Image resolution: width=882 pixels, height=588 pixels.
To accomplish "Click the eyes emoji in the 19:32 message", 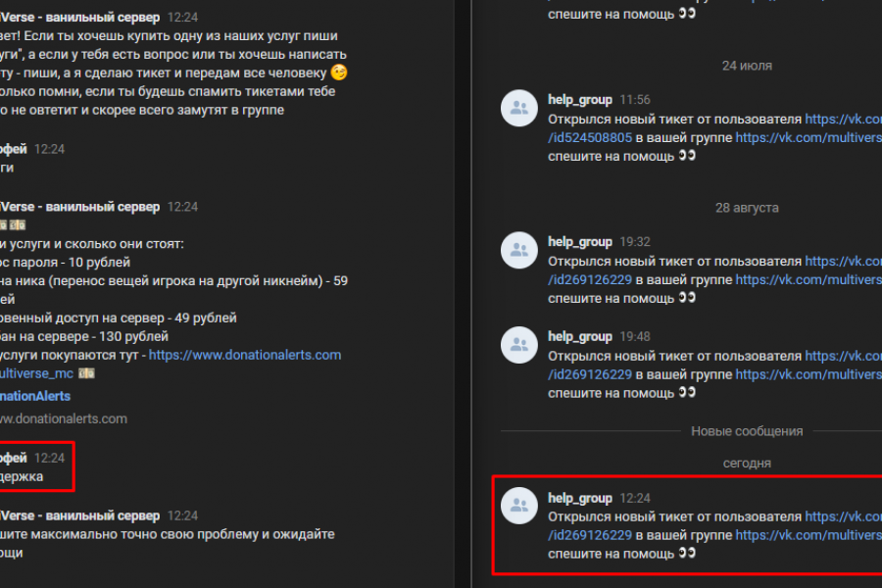I will [x=687, y=297].
